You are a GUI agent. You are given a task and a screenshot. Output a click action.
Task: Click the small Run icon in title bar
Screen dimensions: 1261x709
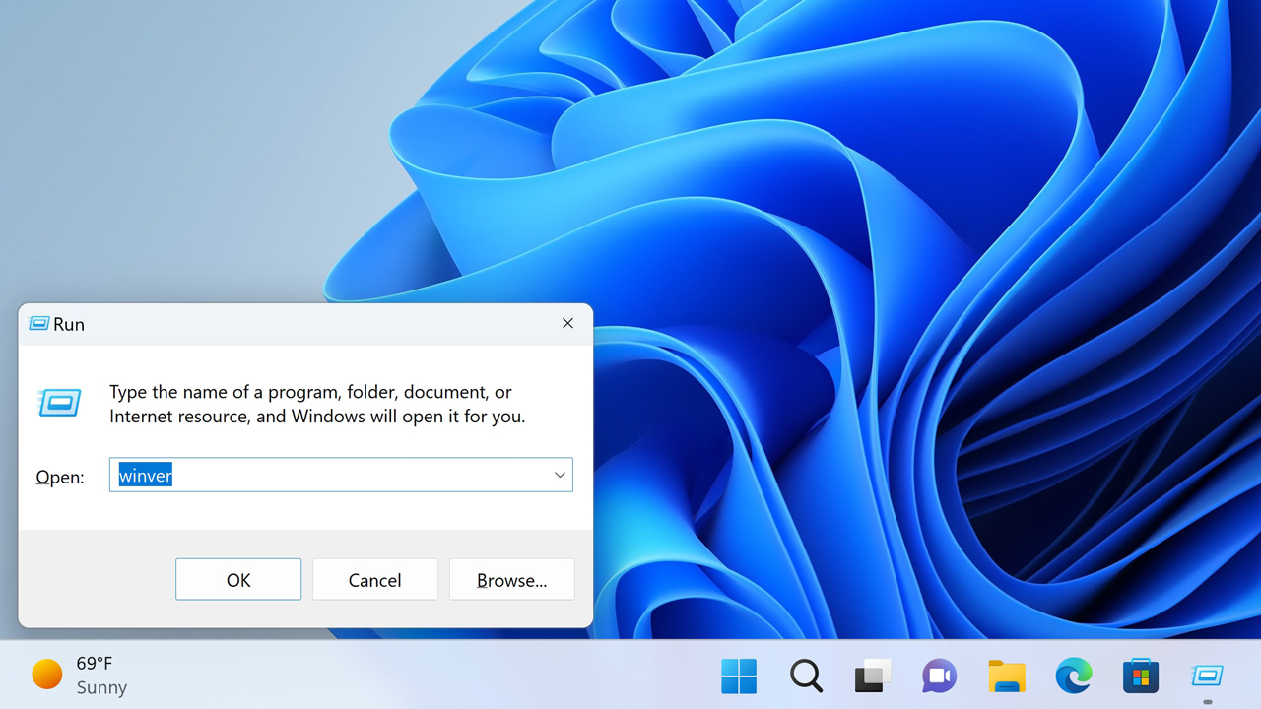pos(39,324)
